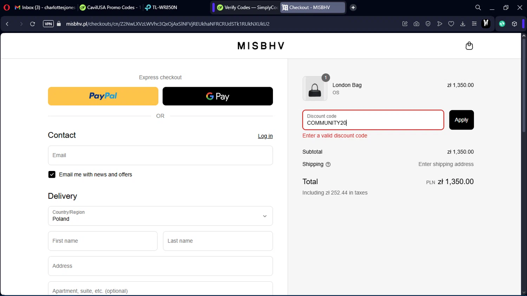
Task: Open the SimplyCodes extension icon
Action: coord(486,24)
